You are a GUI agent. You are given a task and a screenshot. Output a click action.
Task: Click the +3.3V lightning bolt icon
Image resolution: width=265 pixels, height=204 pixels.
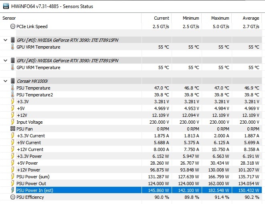click(12, 102)
